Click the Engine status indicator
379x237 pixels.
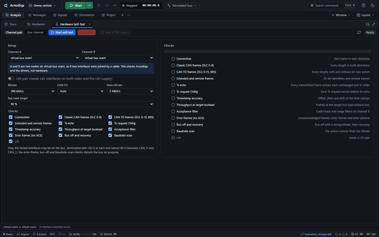[23, 234]
